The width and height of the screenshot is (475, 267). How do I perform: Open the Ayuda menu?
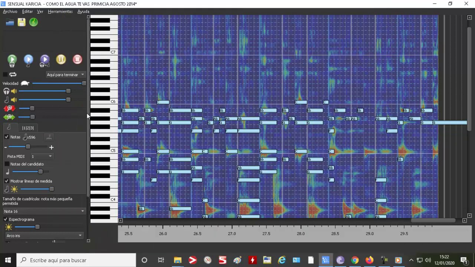click(x=83, y=11)
